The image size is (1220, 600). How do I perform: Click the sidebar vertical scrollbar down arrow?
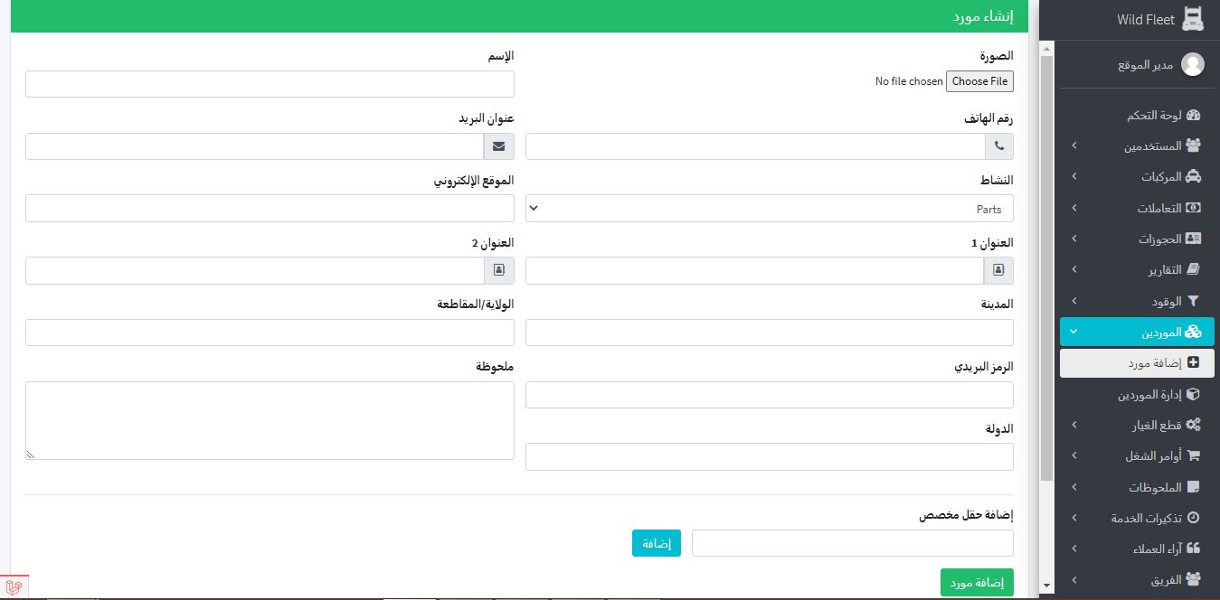pyautogui.click(x=1046, y=586)
